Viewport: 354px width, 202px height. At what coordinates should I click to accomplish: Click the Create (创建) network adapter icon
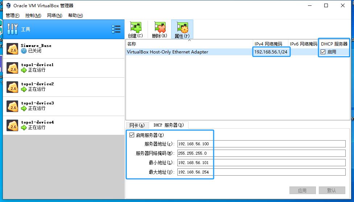(135, 28)
